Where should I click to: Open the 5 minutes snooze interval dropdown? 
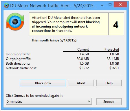click(49, 101)
